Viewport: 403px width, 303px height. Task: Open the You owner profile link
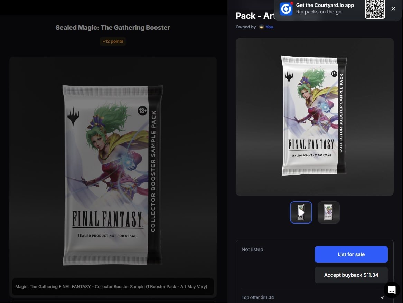[269, 27]
